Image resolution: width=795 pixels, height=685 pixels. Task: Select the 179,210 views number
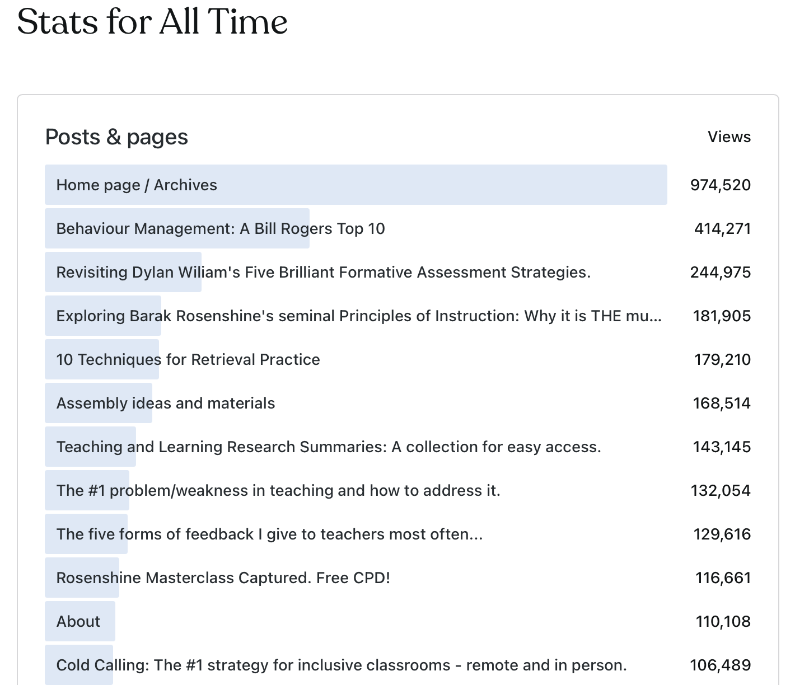tap(722, 360)
